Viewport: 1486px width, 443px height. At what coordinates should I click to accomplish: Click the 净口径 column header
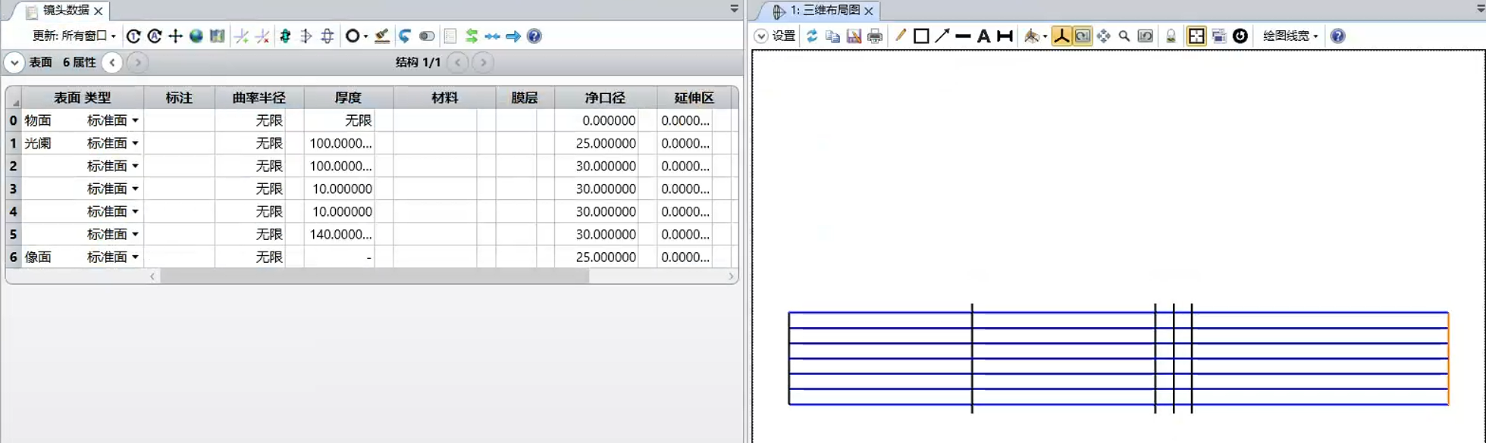pos(604,98)
